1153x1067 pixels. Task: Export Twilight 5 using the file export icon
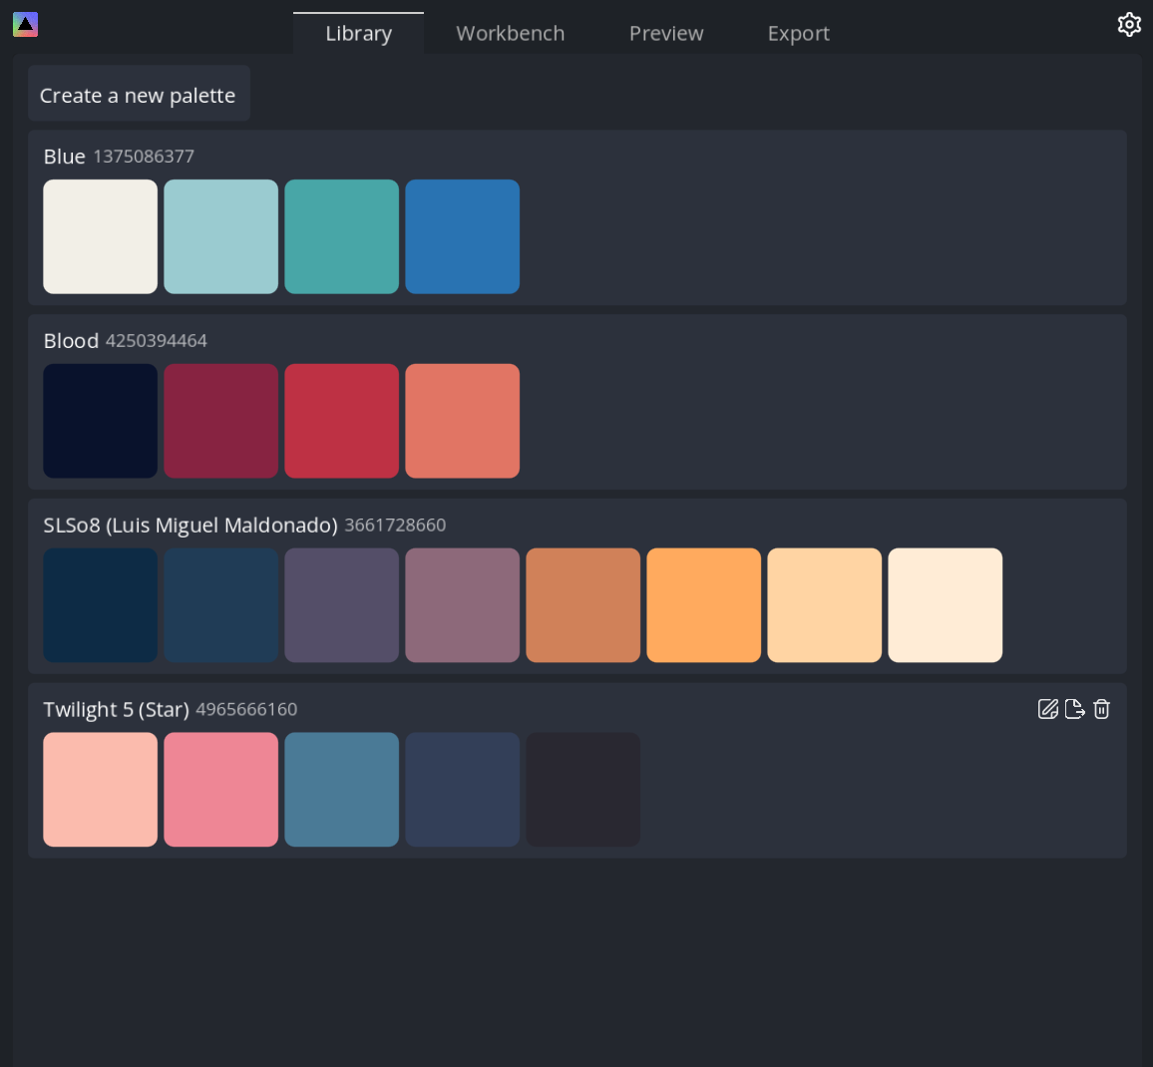point(1074,709)
